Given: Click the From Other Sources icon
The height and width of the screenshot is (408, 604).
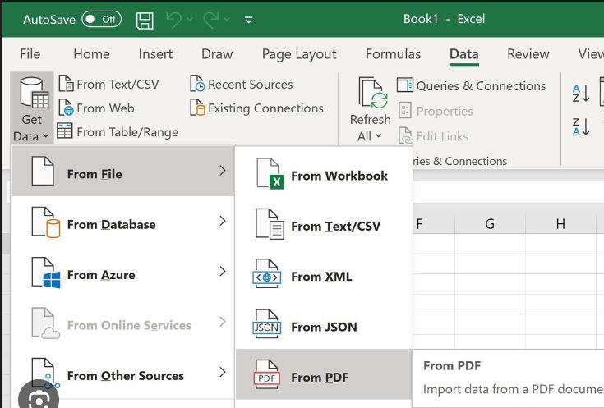Looking at the screenshot, I should [x=46, y=374].
